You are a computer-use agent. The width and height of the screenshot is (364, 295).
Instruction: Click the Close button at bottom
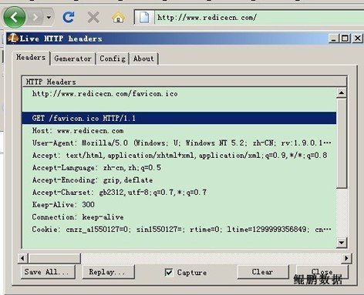click(322, 272)
